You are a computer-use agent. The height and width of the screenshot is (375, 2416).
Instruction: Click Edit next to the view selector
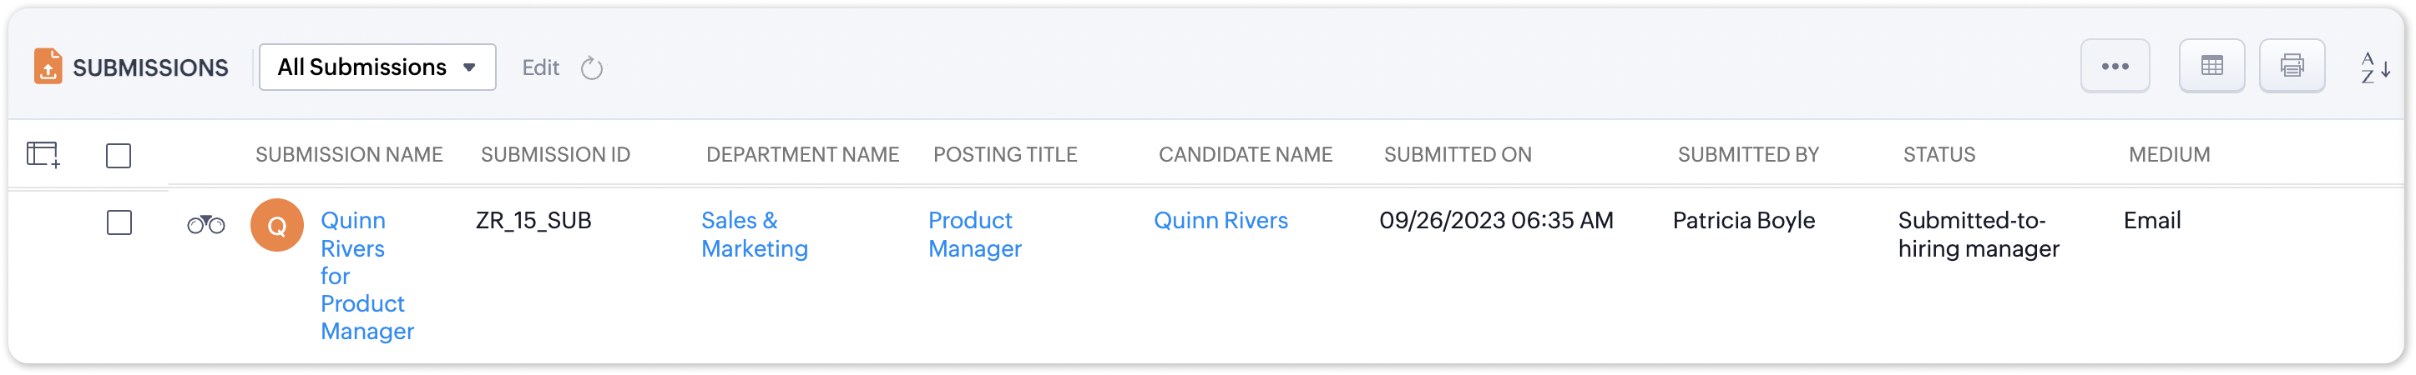point(540,67)
